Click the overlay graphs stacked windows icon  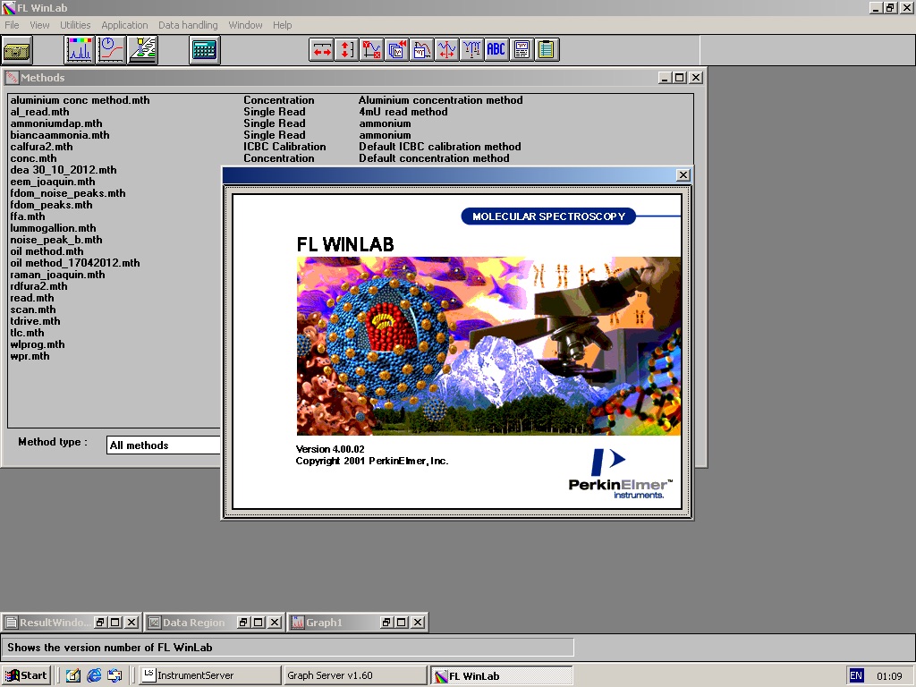point(396,50)
